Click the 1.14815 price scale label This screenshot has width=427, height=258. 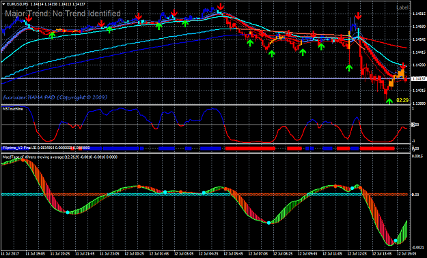(x=419, y=14)
